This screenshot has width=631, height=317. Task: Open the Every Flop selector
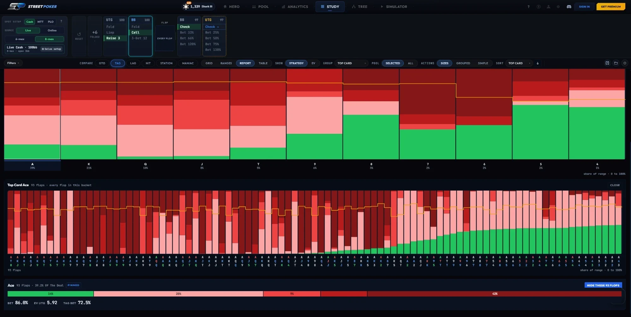tap(165, 38)
